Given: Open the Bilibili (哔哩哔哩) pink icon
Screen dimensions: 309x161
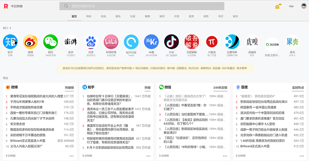Looking at the screenshot, I should click(111, 42).
